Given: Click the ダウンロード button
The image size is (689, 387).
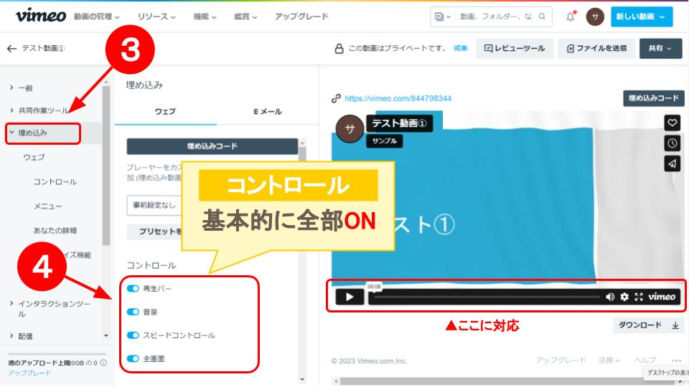Looking at the screenshot, I should click(649, 325).
